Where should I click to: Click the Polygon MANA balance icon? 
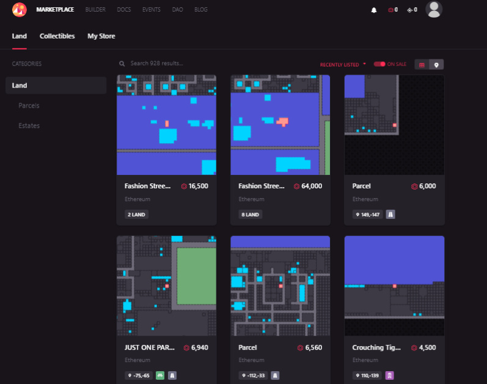click(x=410, y=10)
